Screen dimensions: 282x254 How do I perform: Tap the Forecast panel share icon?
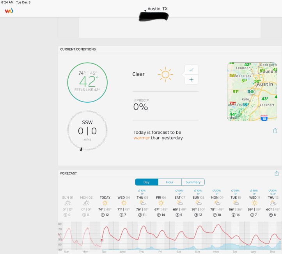[277, 173]
